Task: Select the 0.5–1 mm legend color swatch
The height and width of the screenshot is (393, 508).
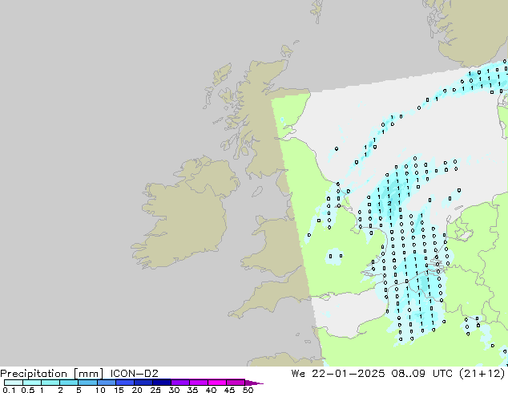Action: pyautogui.click(x=32, y=383)
